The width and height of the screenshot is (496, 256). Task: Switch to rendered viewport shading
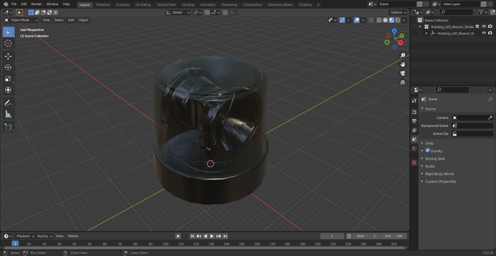pyautogui.click(x=398, y=20)
